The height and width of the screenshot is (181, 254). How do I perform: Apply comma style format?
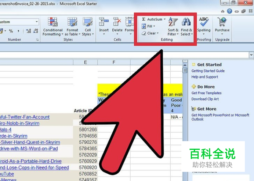pyautogui.click(x=18, y=31)
